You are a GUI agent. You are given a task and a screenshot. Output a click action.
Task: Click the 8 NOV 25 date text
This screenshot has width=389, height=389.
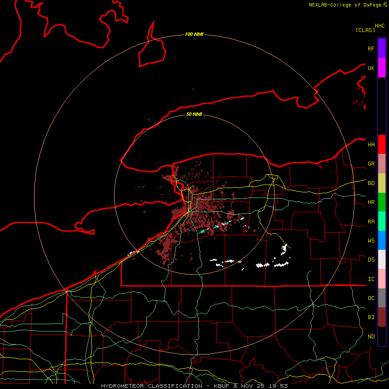click(x=249, y=386)
